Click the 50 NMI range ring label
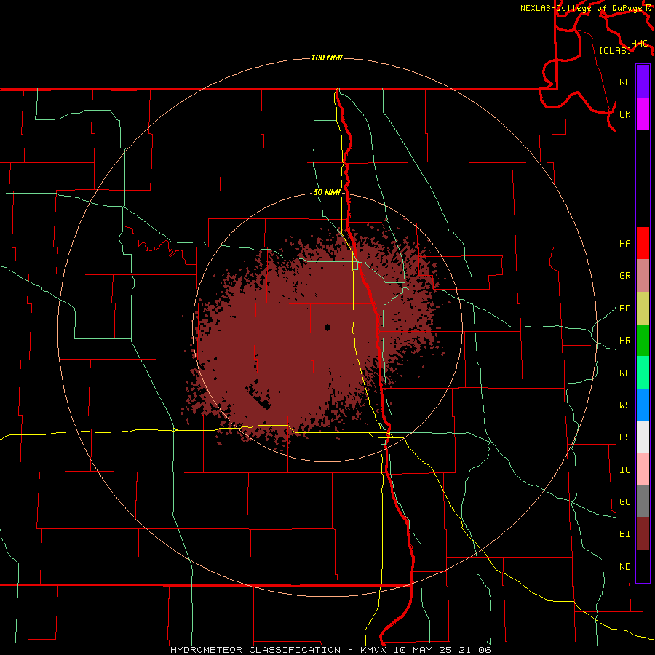 [327, 193]
